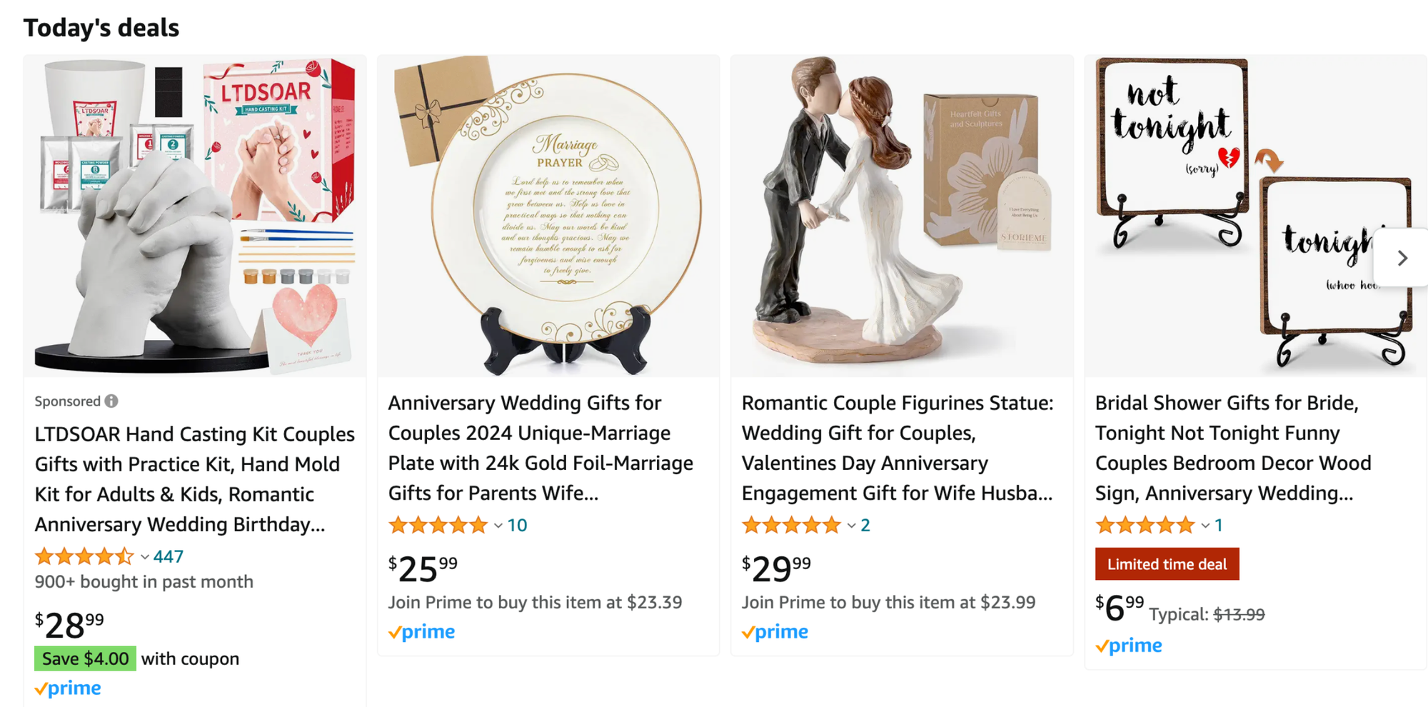Click the five-star rating of marriage plate
The image size is (1428, 707).
438,526
